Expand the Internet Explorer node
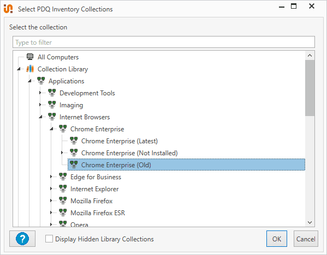327x255 pixels. (x=51, y=189)
